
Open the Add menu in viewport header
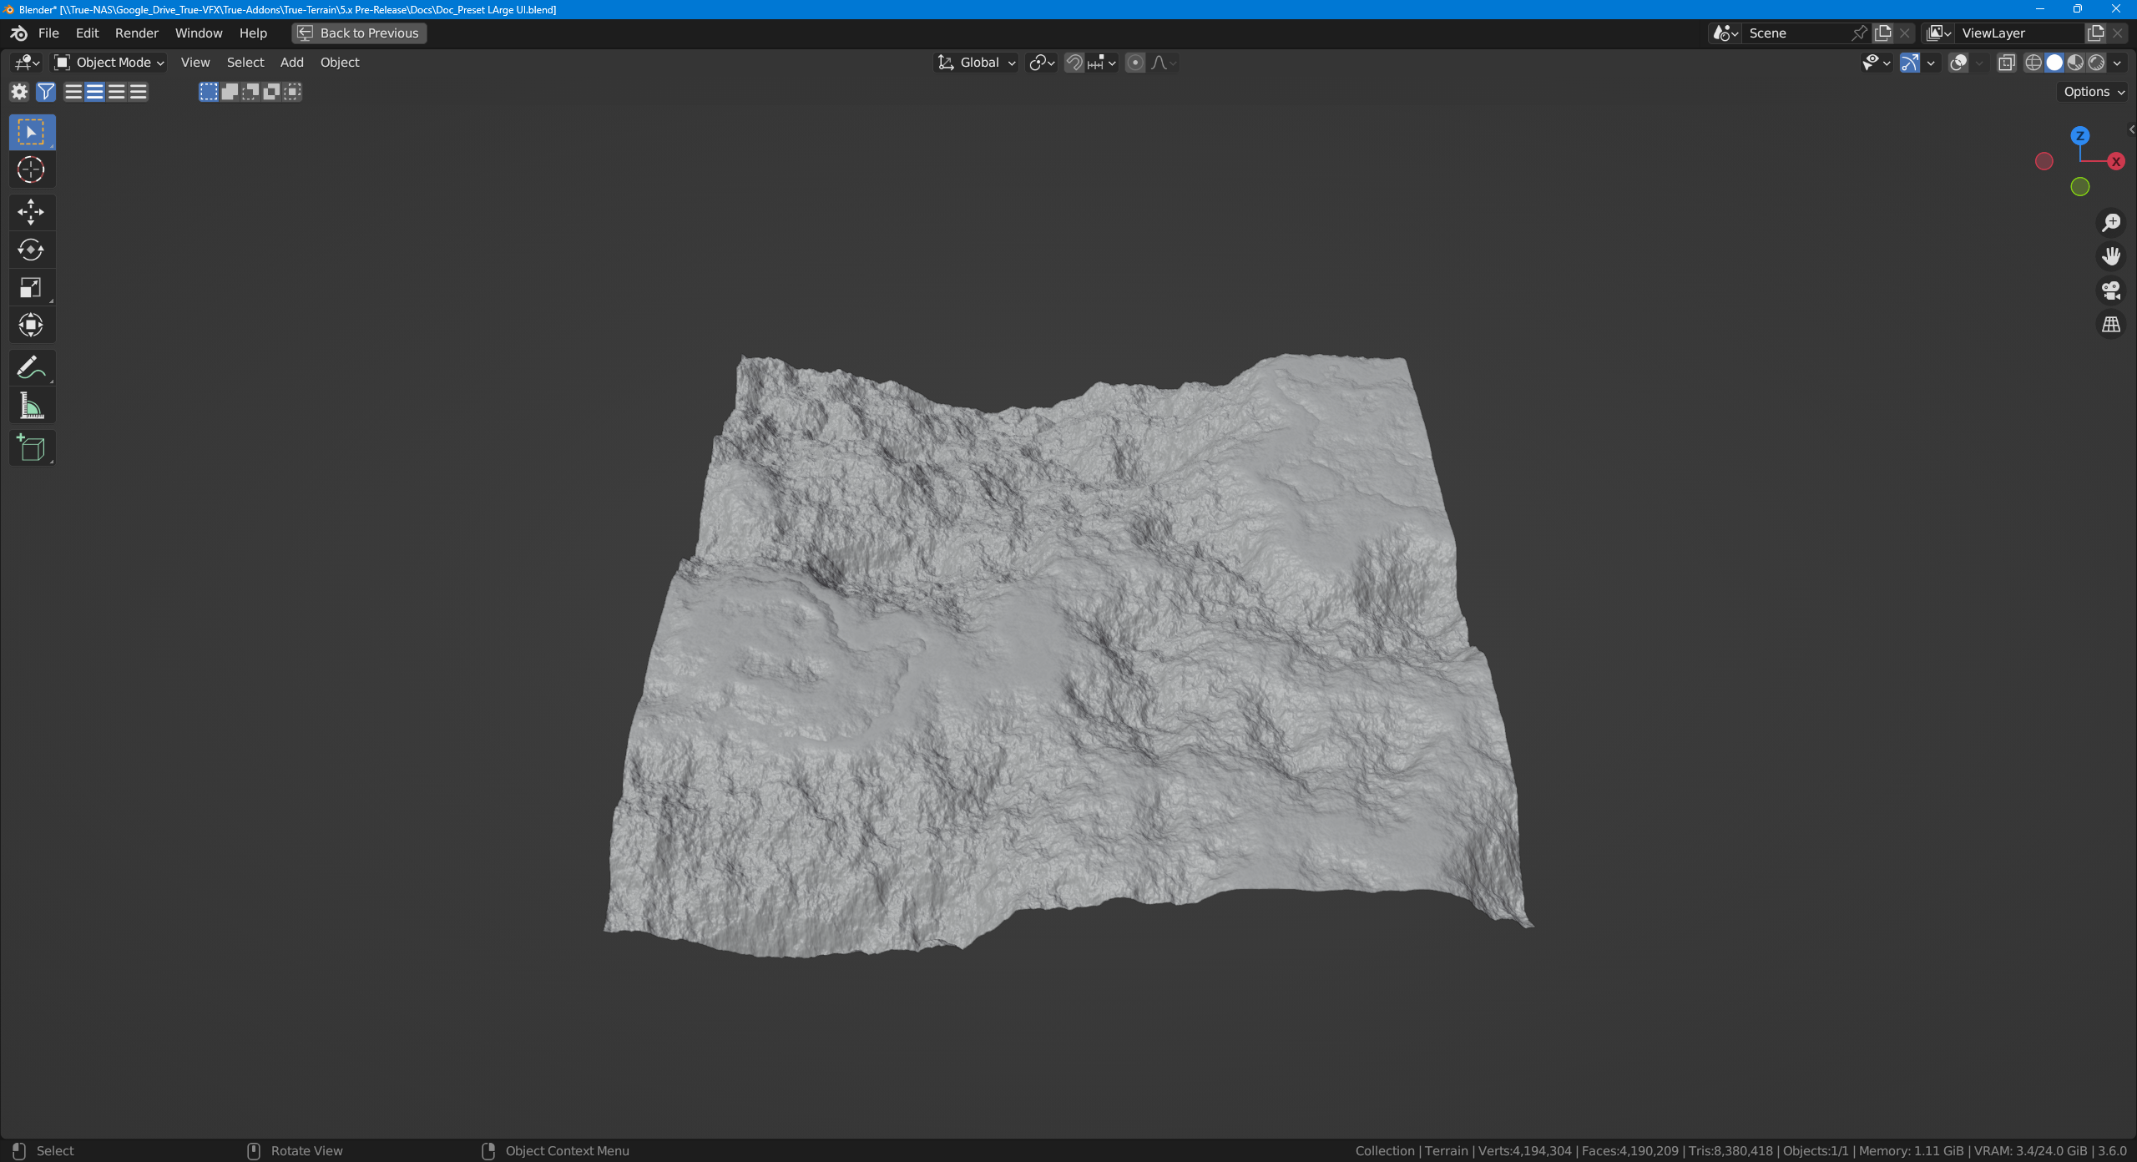pos(291,63)
